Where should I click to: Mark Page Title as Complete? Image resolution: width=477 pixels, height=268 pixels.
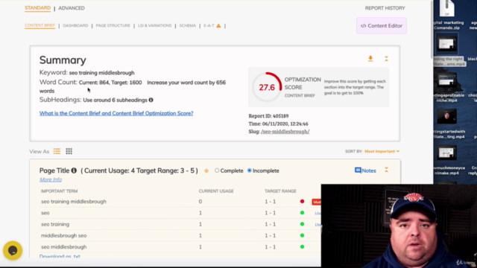[x=217, y=170]
